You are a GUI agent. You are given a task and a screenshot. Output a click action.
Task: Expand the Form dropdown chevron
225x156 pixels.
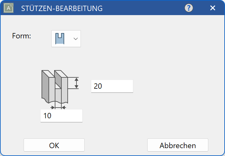point(76,39)
